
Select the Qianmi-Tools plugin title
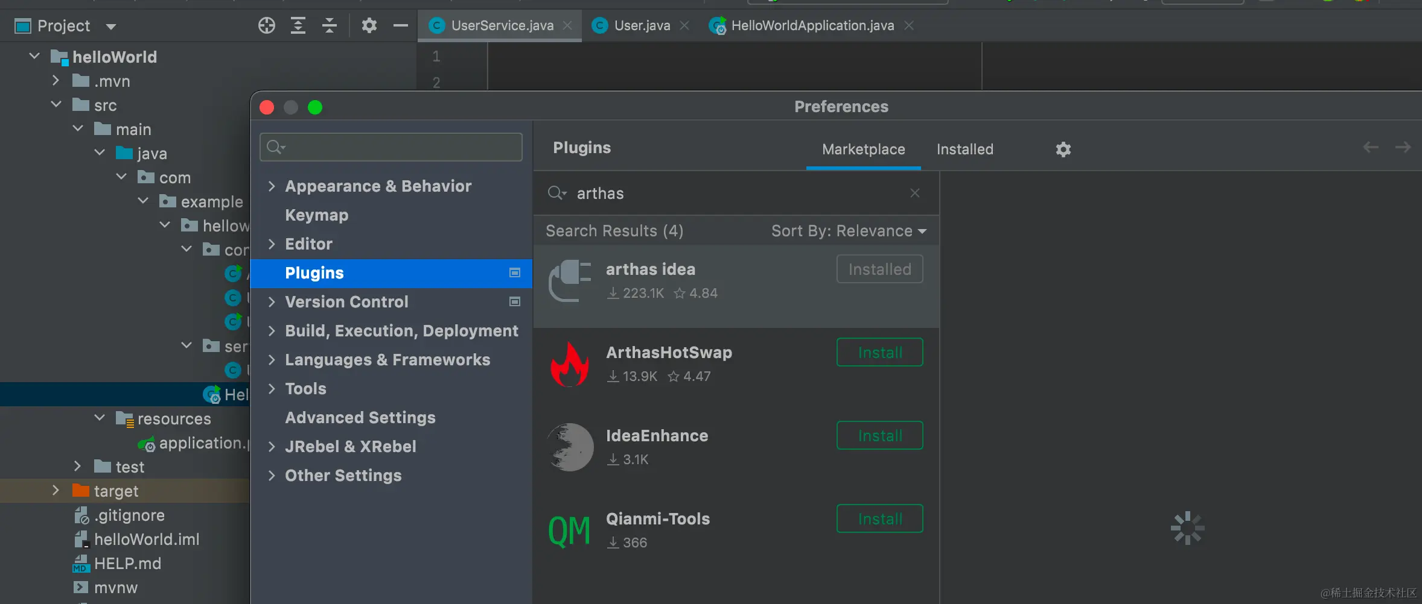tap(658, 519)
